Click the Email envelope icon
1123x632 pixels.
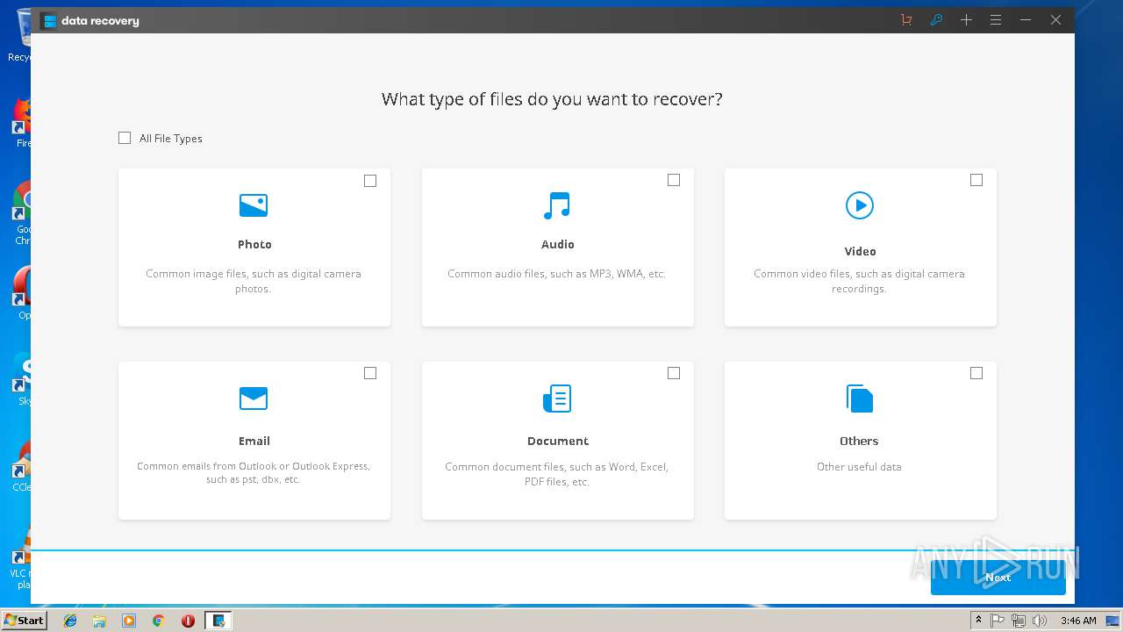click(x=254, y=399)
